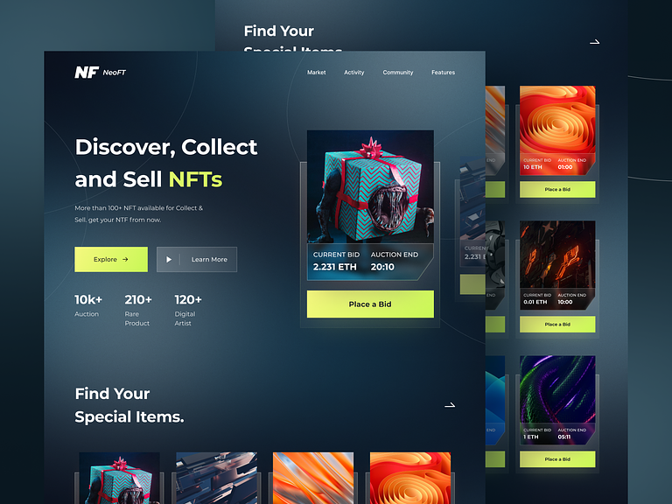Screen dimensions: 672x504
Task: Click the arrow icon in the top background panel
Action: 594,42
